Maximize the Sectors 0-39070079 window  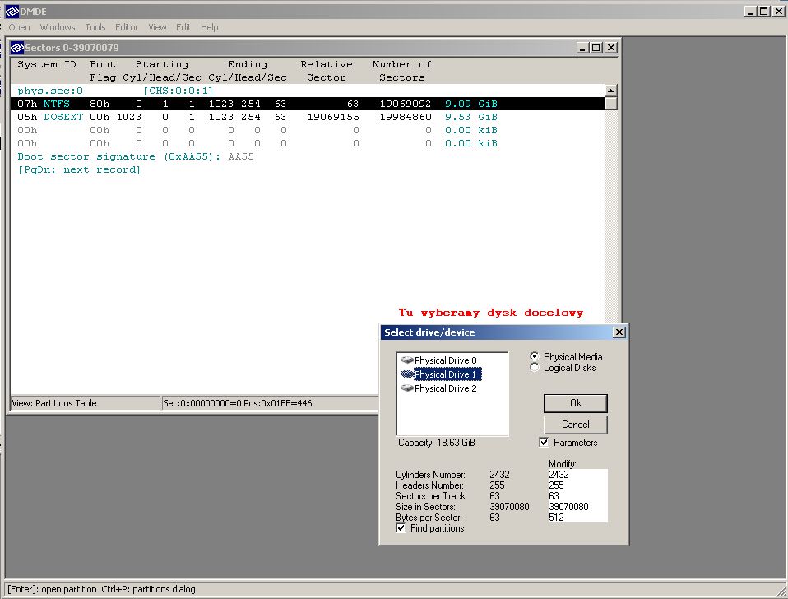(596, 48)
